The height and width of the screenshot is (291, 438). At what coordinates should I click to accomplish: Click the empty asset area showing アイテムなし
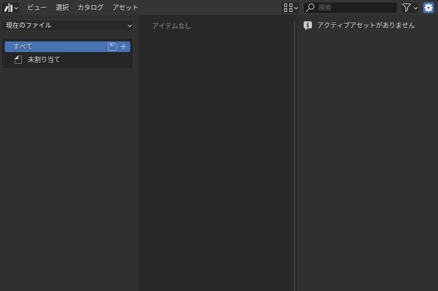[216, 148]
